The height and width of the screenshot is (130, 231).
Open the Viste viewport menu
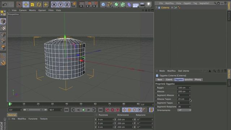(x=14, y=10)
